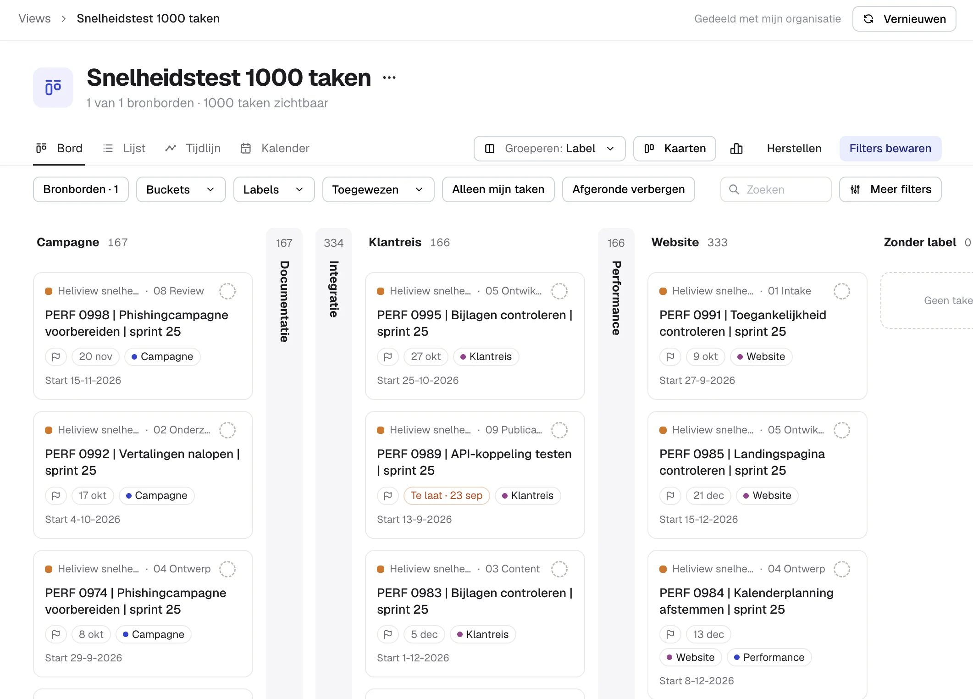Open the Kaarten display options

coord(674,149)
